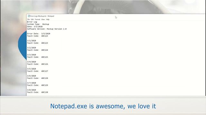Click the 'Error Date: 3/5/2020' line
Screen dimensions: 206x115
(39, 34)
